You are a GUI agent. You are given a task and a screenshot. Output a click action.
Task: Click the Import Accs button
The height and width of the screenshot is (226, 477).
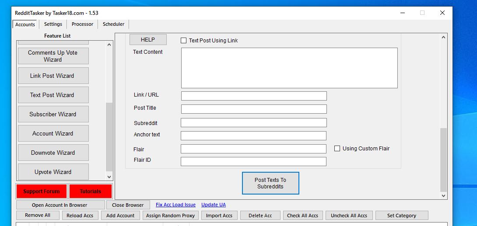pos(219,216)
